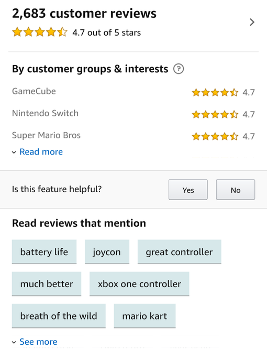
Task: Select the much better keyword tag
Action: pyautogui.click(x=47, y=284)
